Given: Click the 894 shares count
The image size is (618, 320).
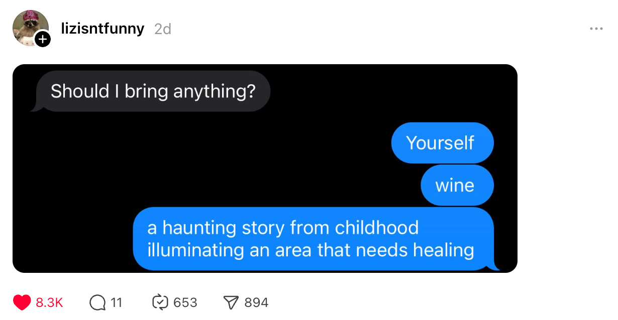Looking at the screenshot, I should 256,302.
